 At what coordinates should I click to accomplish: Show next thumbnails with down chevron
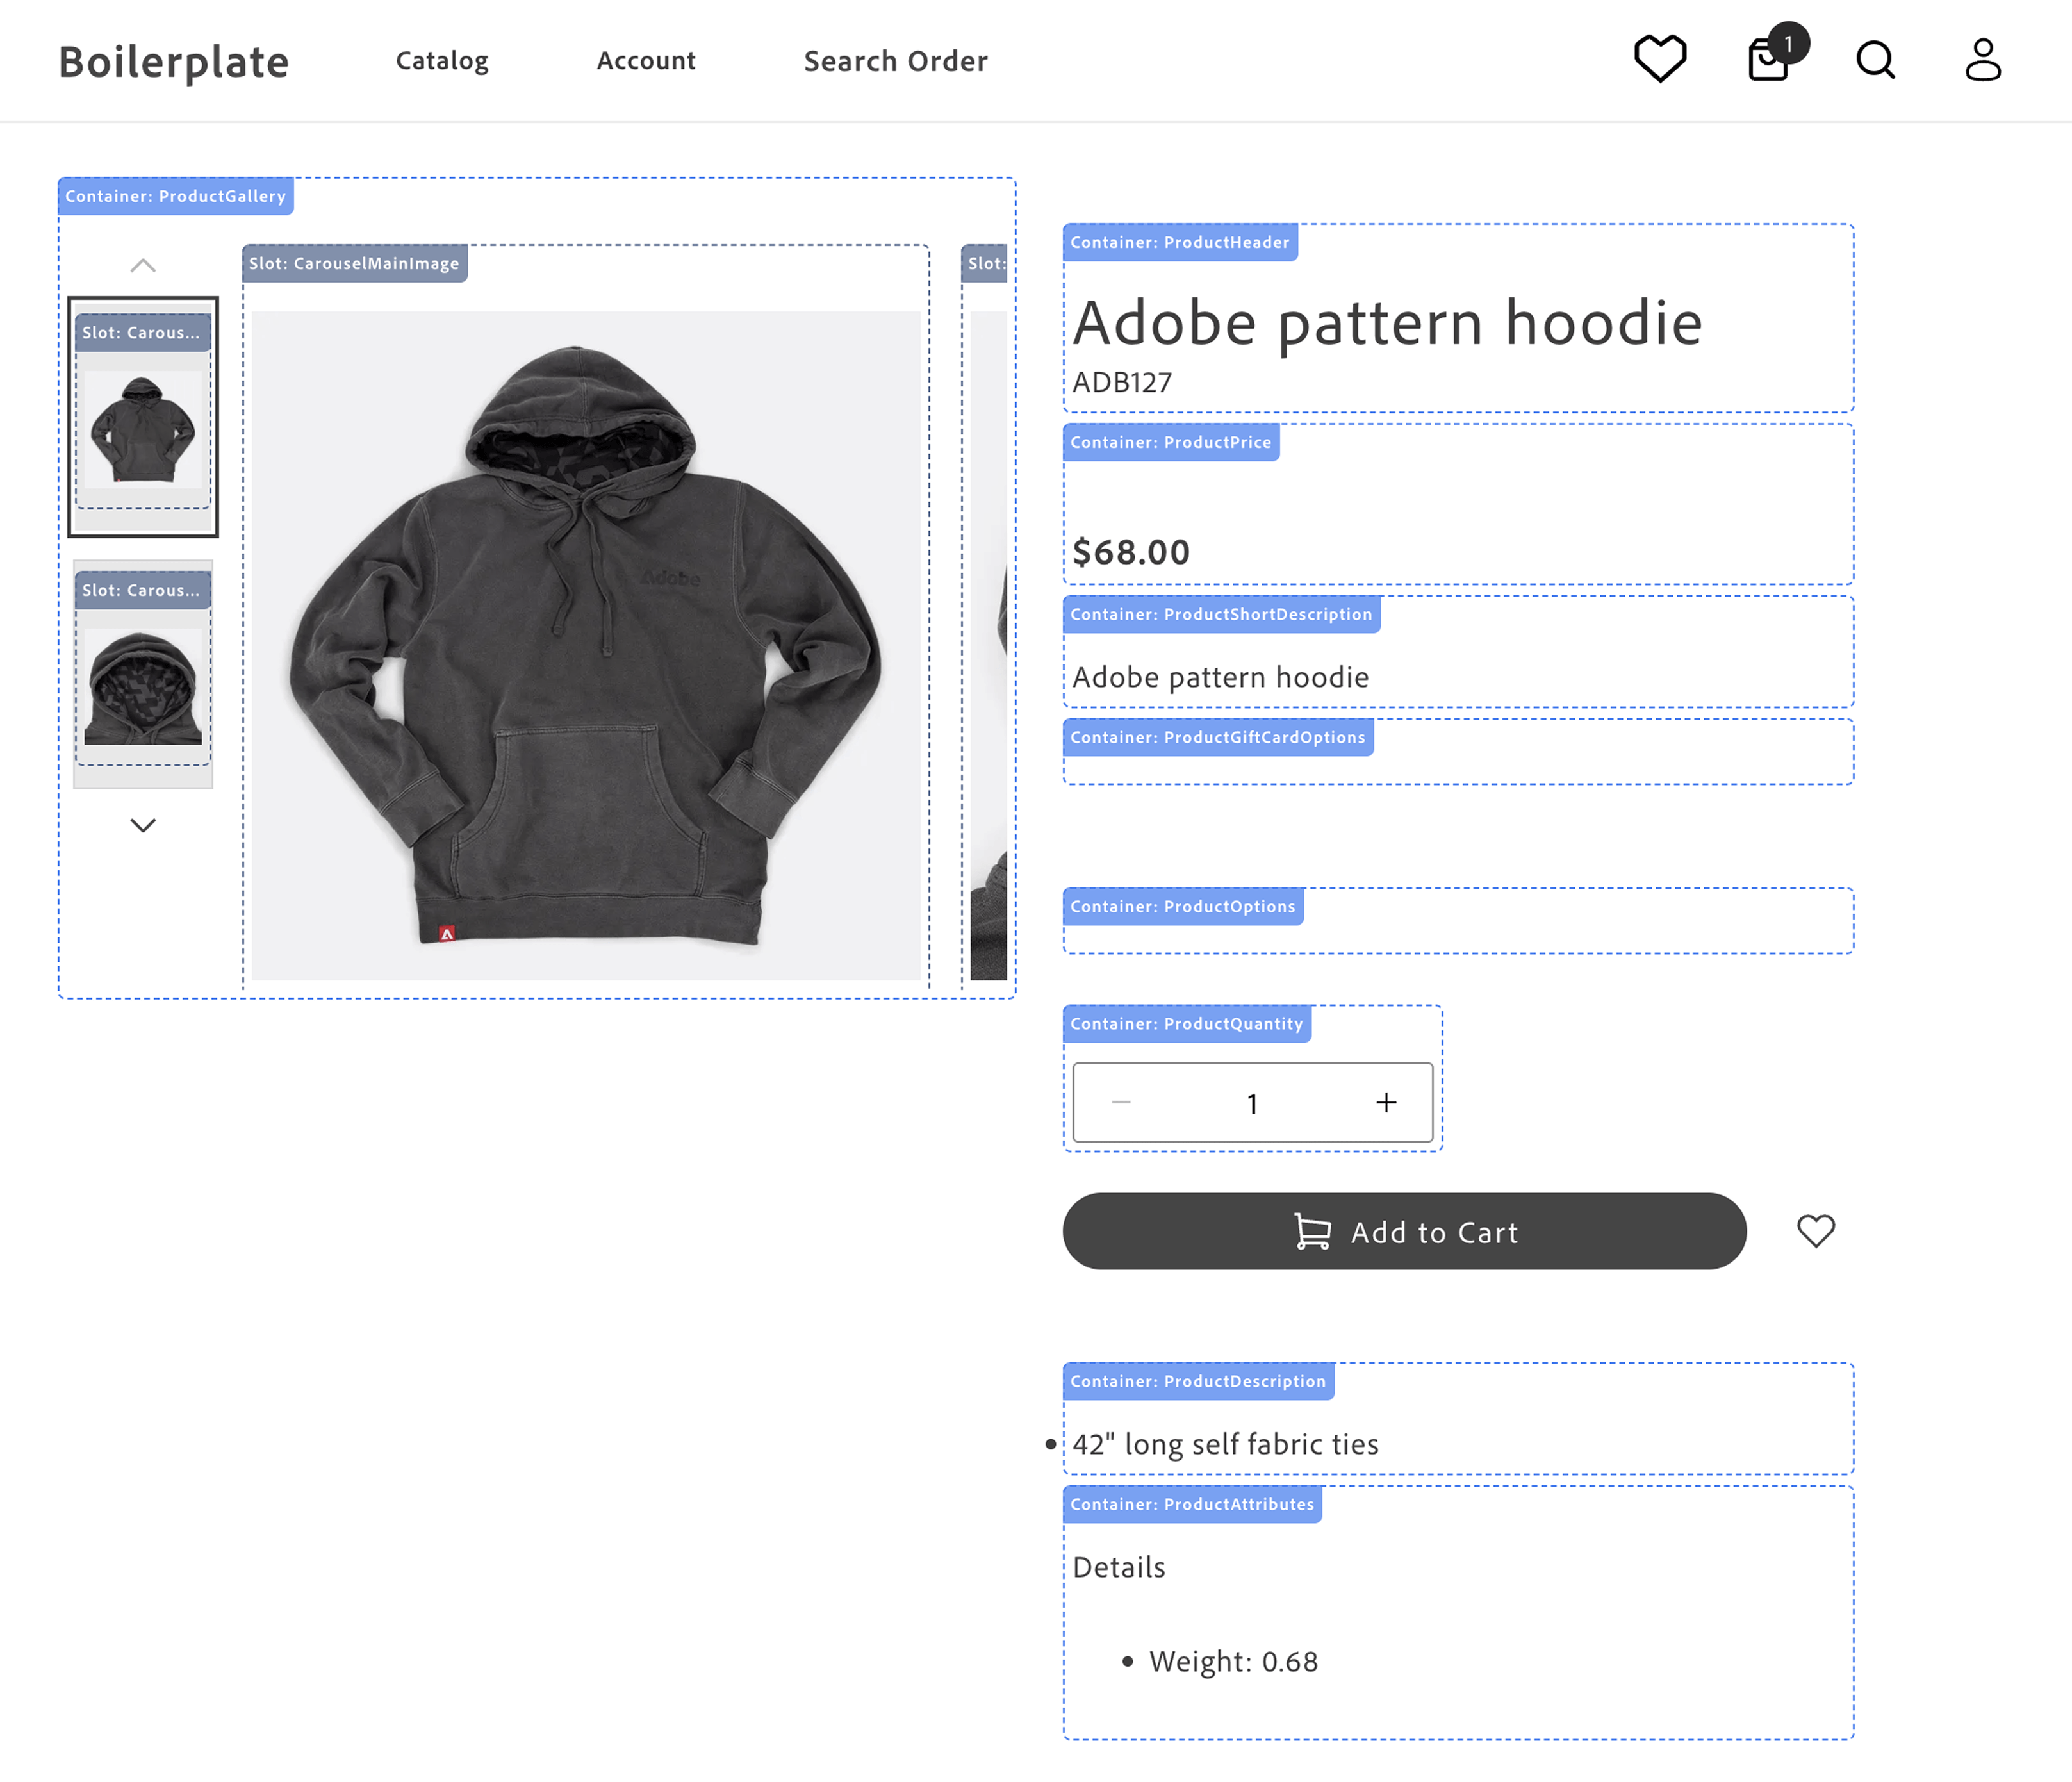[x=143, y=825]
